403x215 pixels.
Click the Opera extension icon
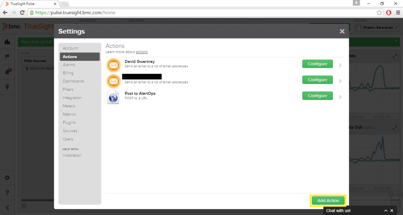pos(388,13)
